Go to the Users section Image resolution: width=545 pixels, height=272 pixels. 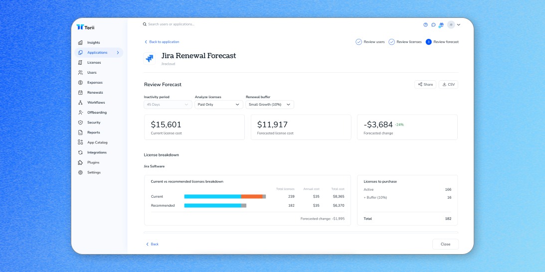[x=92, y=73]
